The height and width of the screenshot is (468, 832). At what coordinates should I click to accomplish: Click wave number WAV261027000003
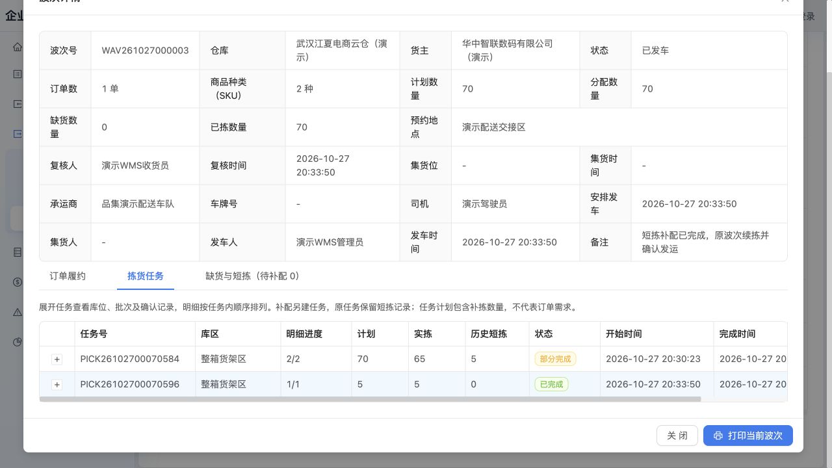(x=146, y=51)
